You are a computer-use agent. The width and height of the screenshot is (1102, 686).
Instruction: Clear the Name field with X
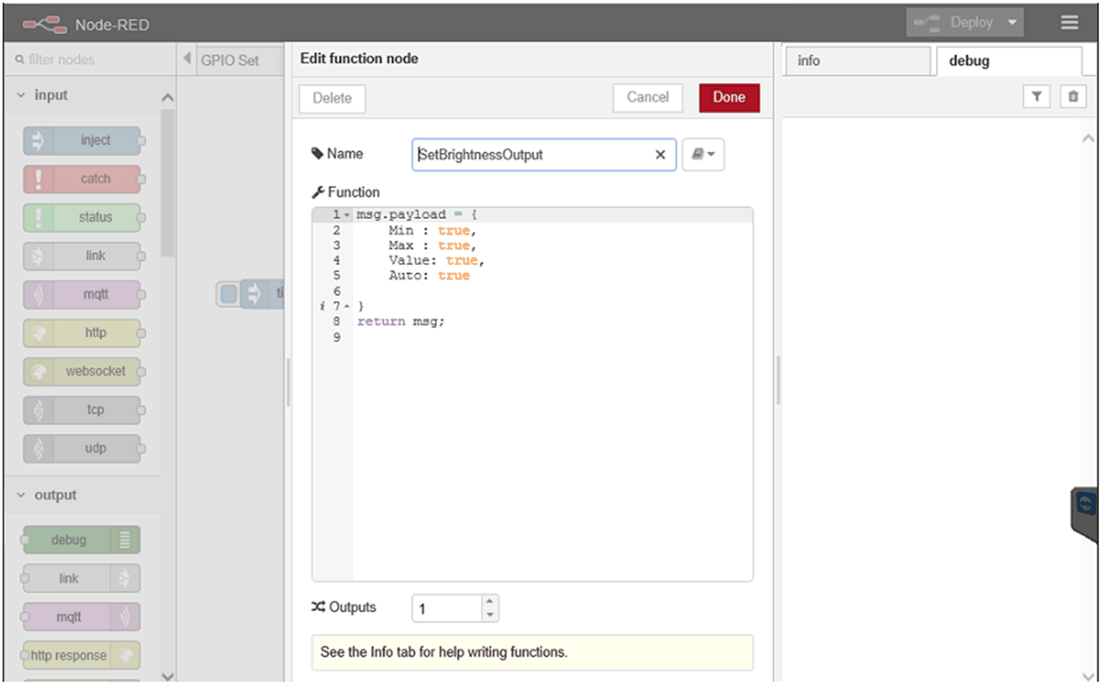[660, 155]
